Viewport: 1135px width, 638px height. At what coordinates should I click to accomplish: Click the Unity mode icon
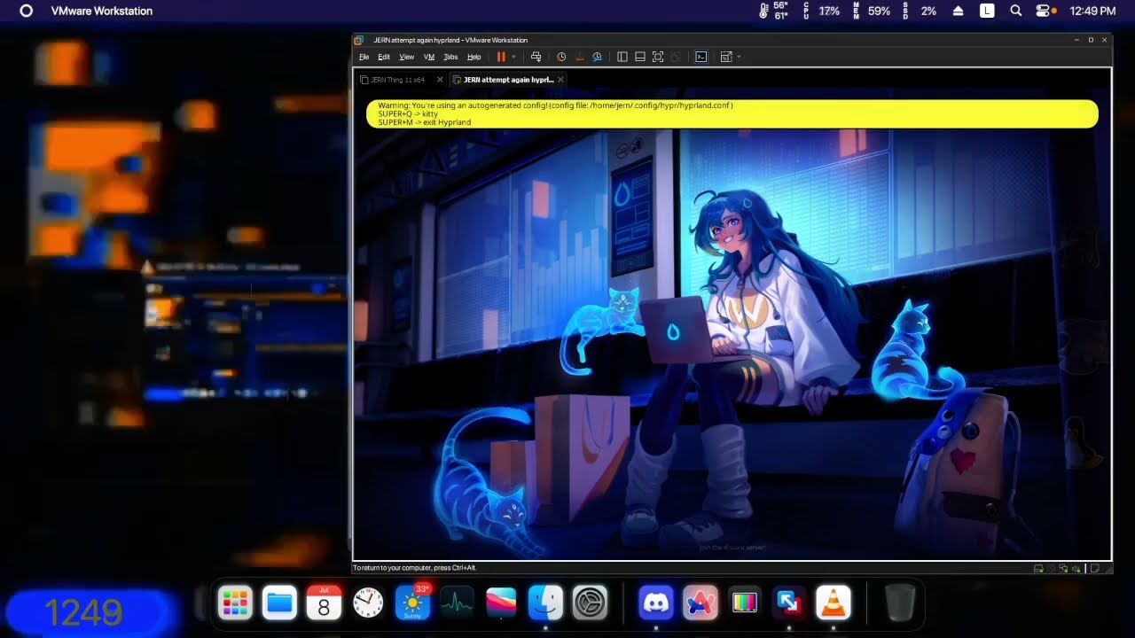click(676, 57)
